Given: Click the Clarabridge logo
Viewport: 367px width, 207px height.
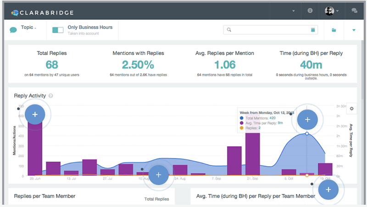Looking at the screenshot, I should click(x=42, y=12).
